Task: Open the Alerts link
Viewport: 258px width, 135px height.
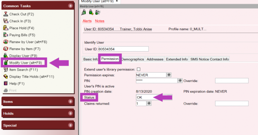Action: [87, 21]
